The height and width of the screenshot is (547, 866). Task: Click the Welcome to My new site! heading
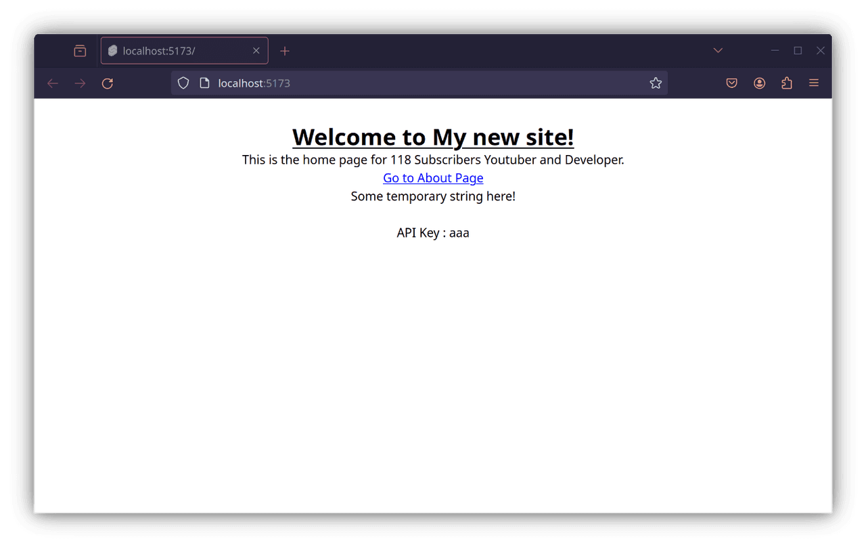pyautogui.click(x=433, y=137)
